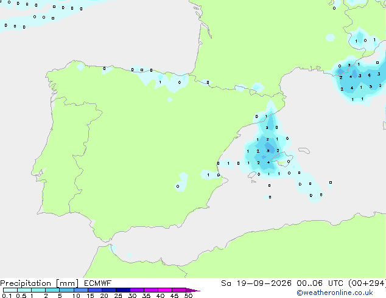Click the 1 mm value in northern Spain
The image size is (386, 298).
[x=160, y=82]
